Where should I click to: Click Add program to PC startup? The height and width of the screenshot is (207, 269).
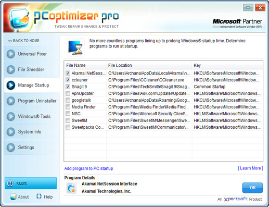(x=88, y=168)
